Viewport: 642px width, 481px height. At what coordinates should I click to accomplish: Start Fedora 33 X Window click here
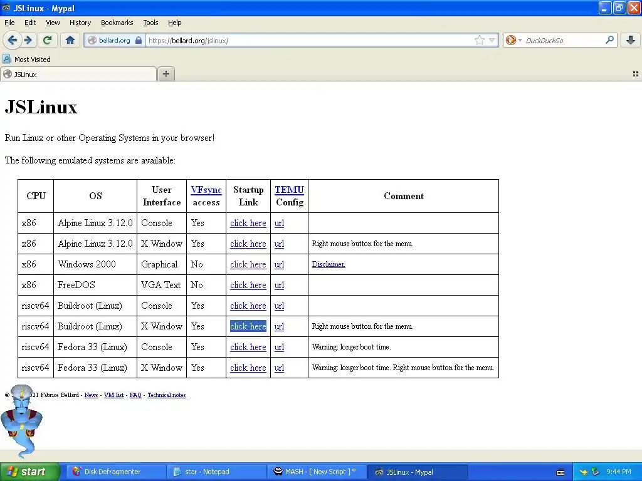(248, 368)
